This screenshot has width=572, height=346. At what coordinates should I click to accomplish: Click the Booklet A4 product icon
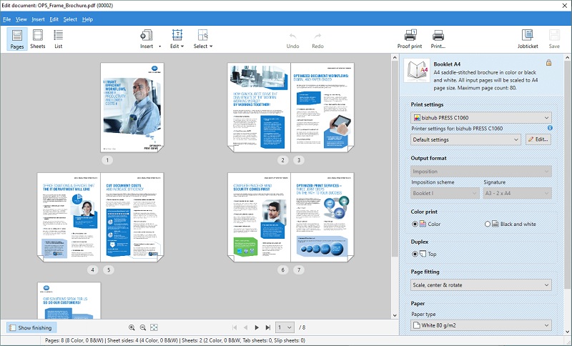[x=418, y=71]
